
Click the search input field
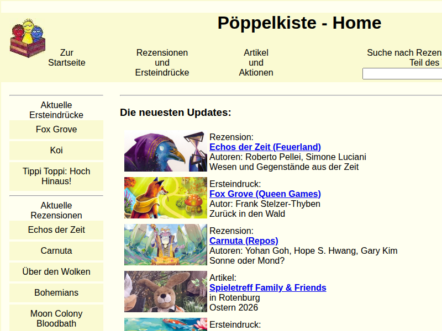tap(402, 74)
